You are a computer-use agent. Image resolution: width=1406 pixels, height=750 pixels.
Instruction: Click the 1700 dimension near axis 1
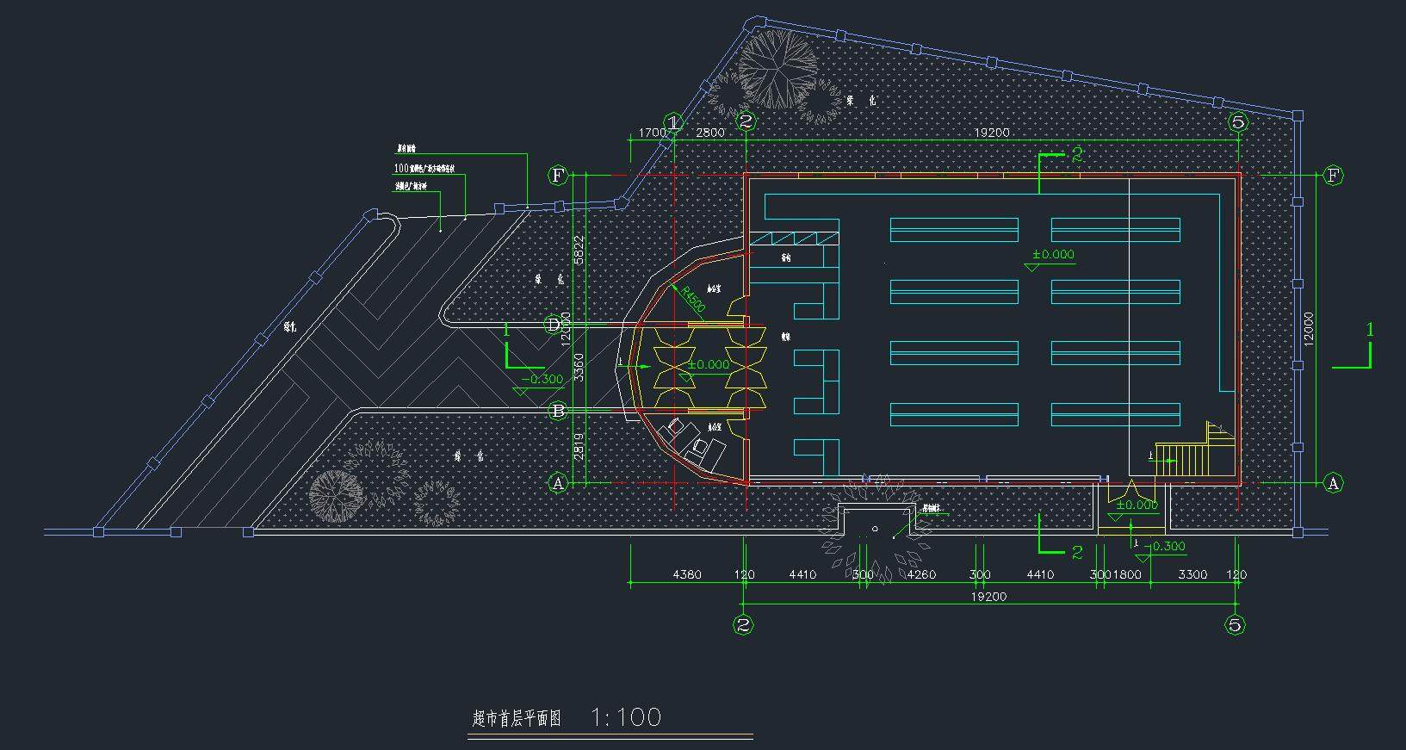(652, 133)
